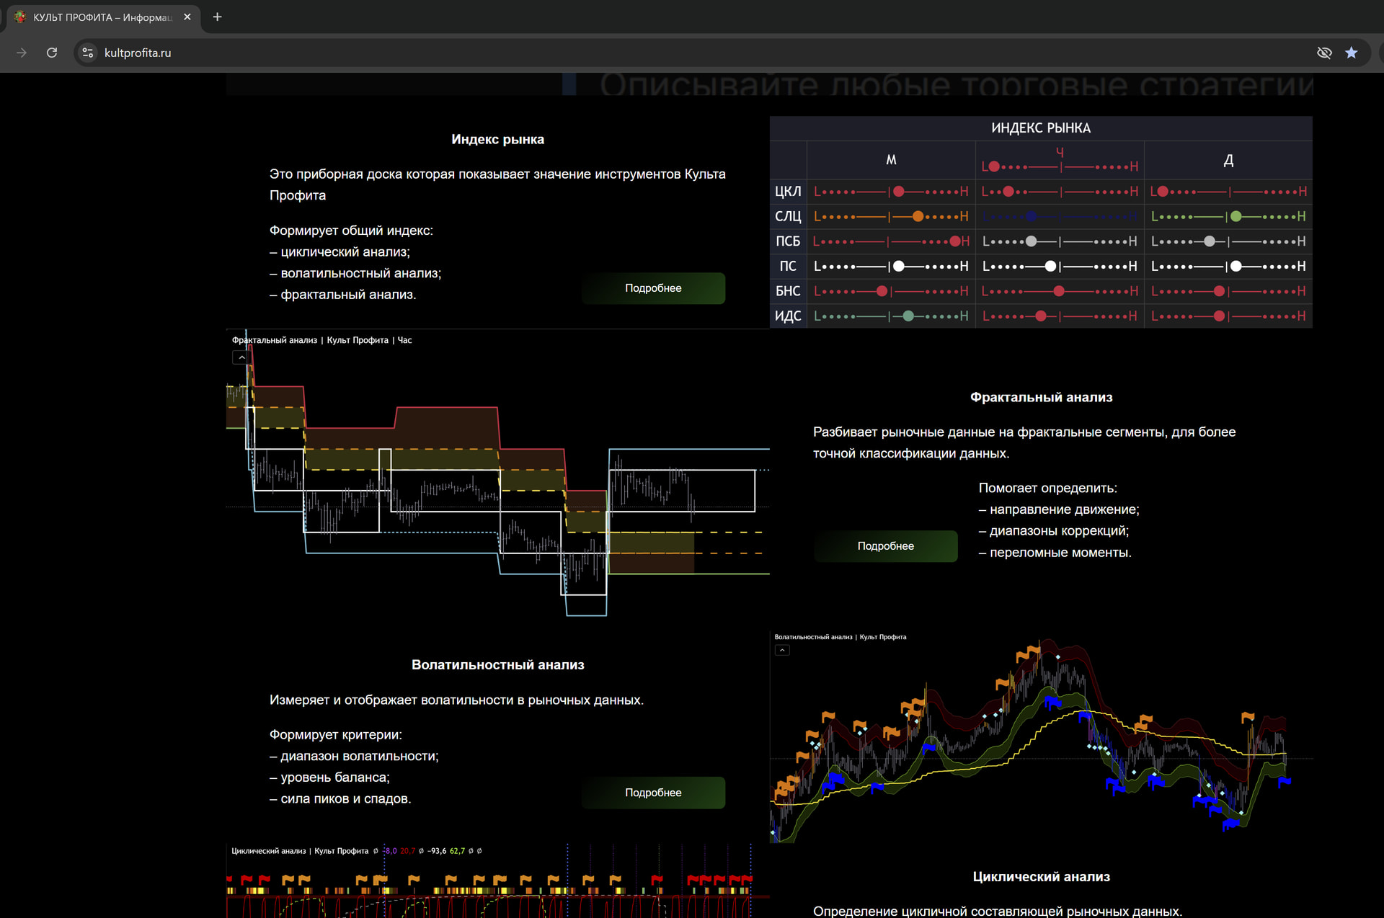Click the browser reload icon
1384x918 pixels.
click(52, 53)
